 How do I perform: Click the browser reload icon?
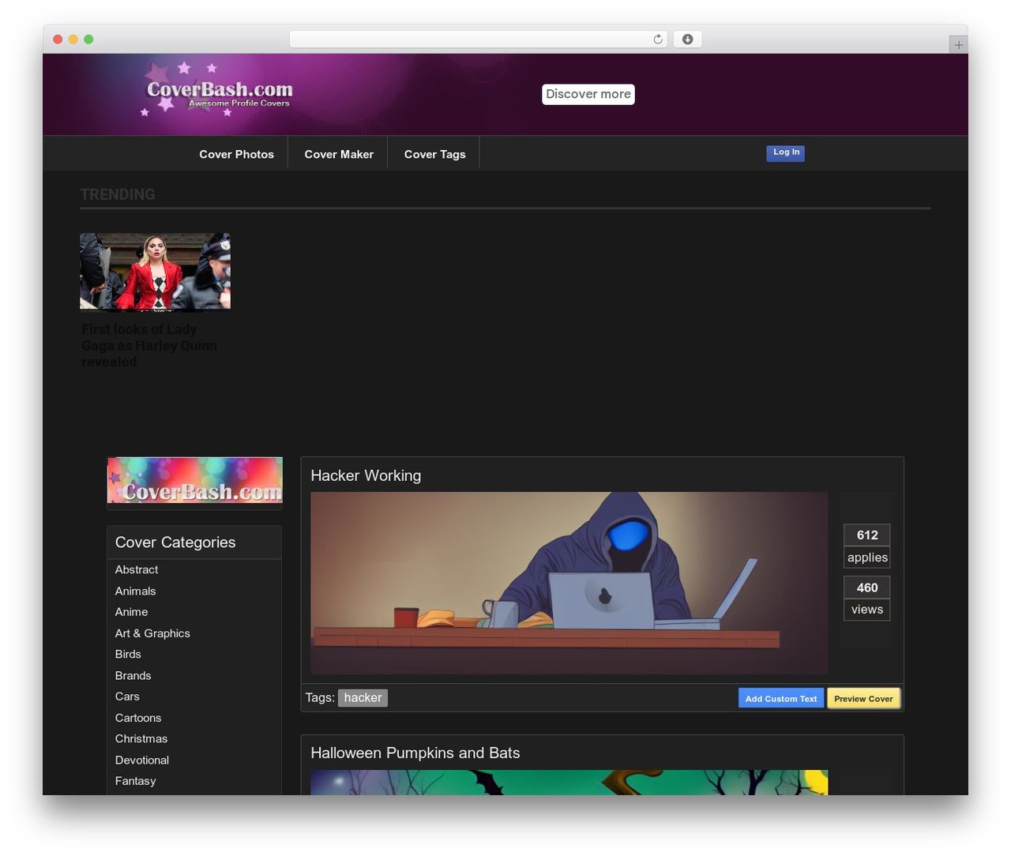[658, 39]
